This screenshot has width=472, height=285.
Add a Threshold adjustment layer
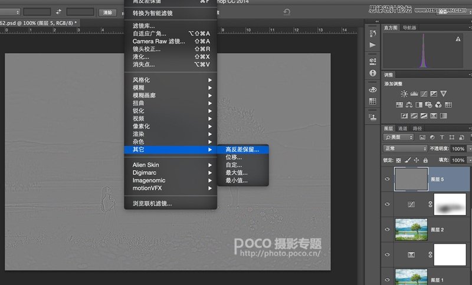click(424, 115)
